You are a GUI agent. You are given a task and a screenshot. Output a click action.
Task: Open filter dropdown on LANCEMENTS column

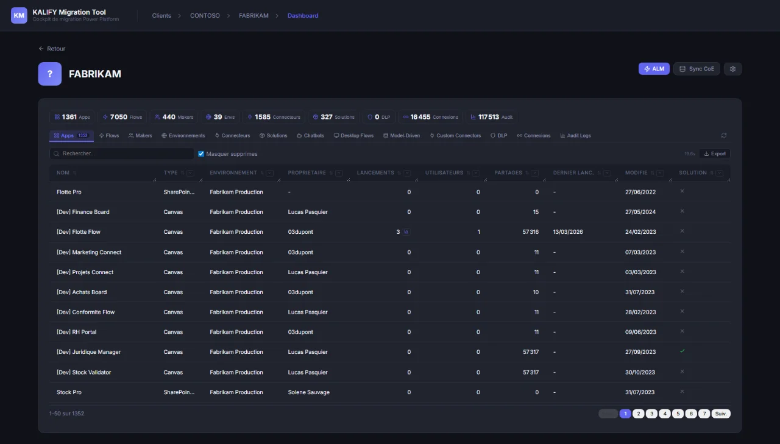coord(406,173)
